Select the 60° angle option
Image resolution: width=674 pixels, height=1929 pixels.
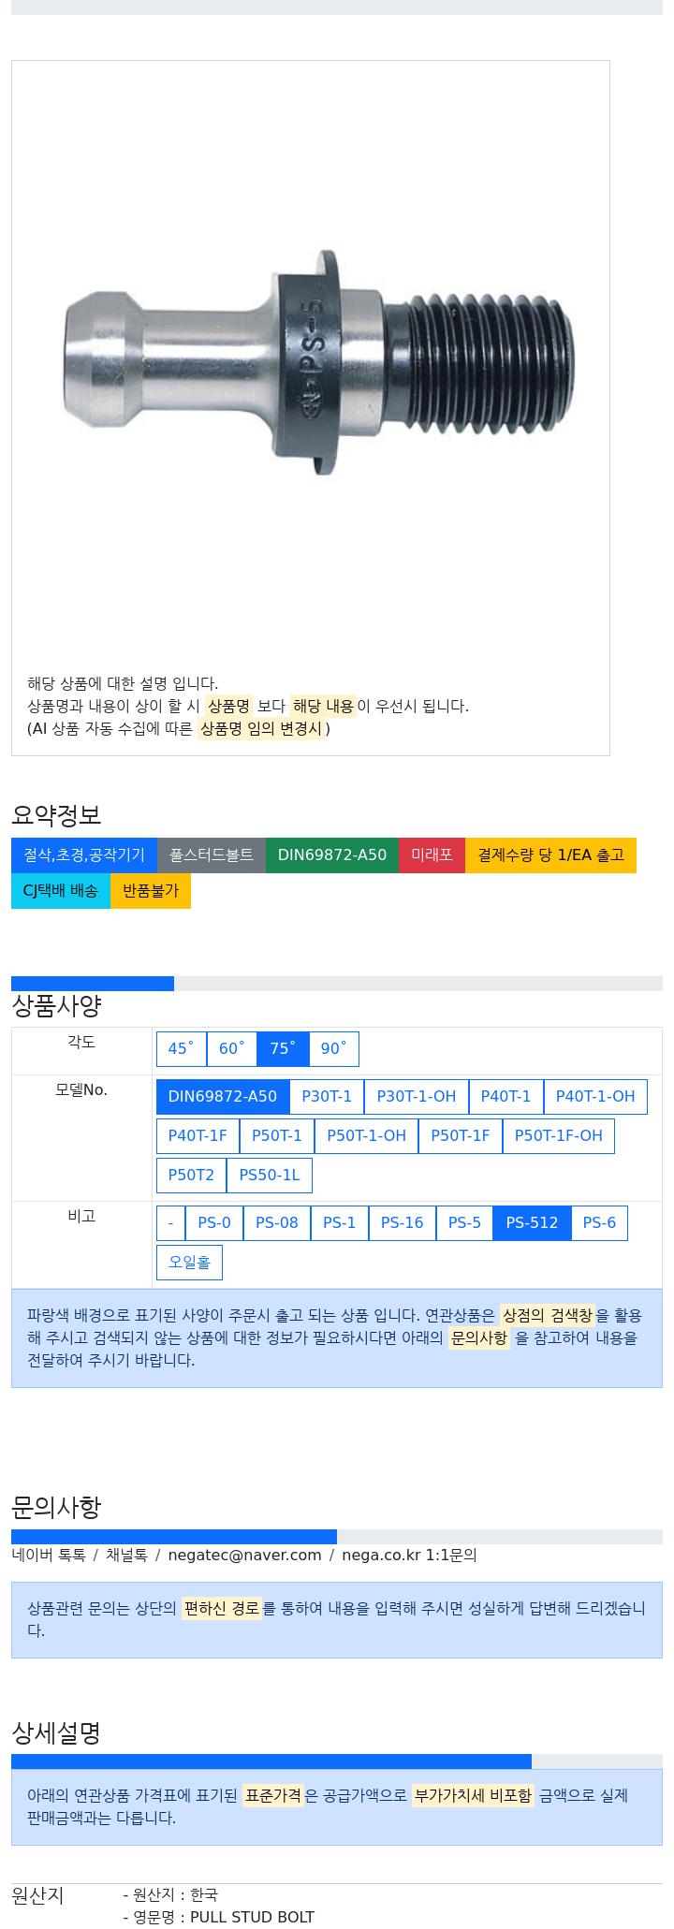pos(232,1048)
